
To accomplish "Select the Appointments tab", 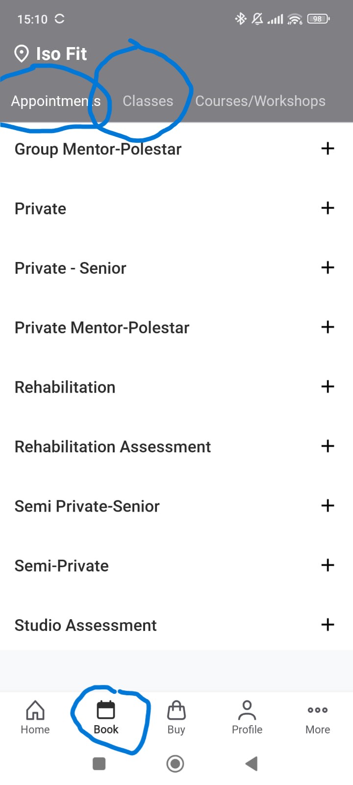I will click(x=56, y=101).
